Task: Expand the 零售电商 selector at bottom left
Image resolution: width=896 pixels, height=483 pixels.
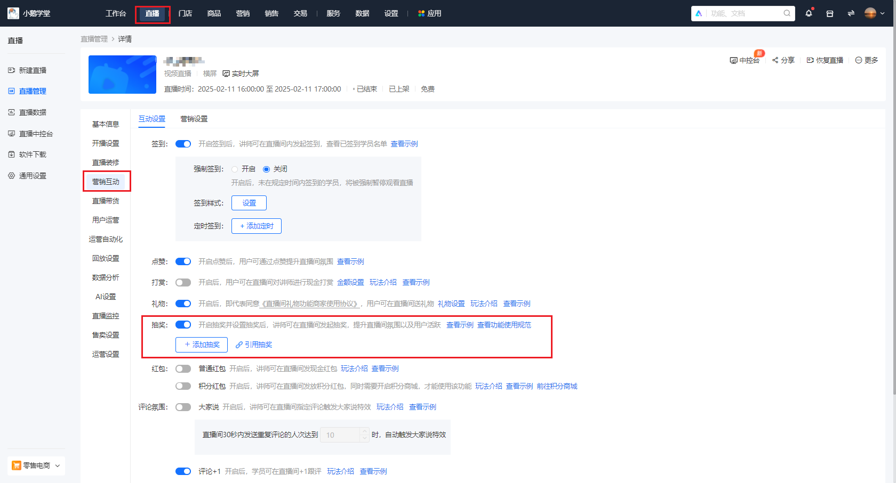Action: click(36, 465)
